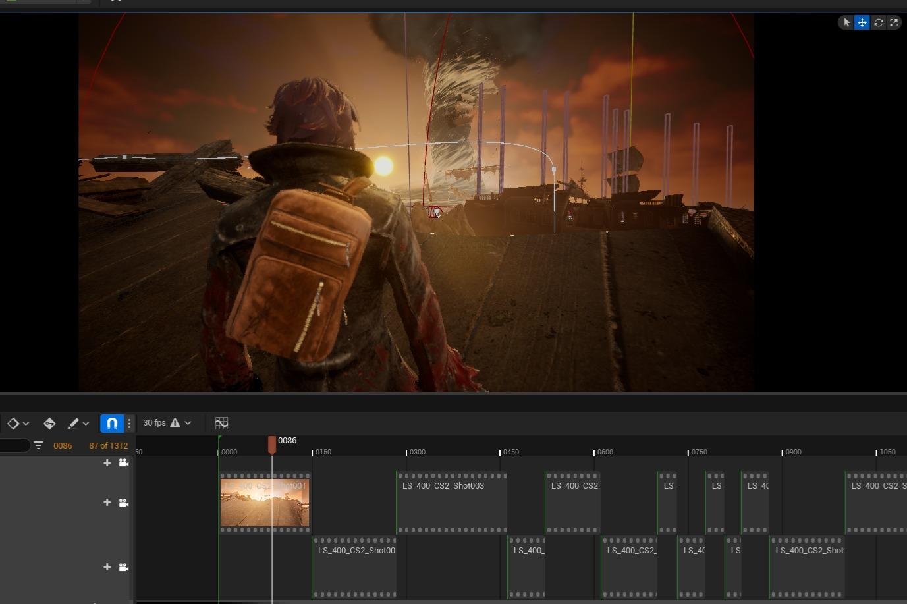The width and height of the screenshot is (907, 604).
Task: Click the track filter icon
Action: coord(38,446)
